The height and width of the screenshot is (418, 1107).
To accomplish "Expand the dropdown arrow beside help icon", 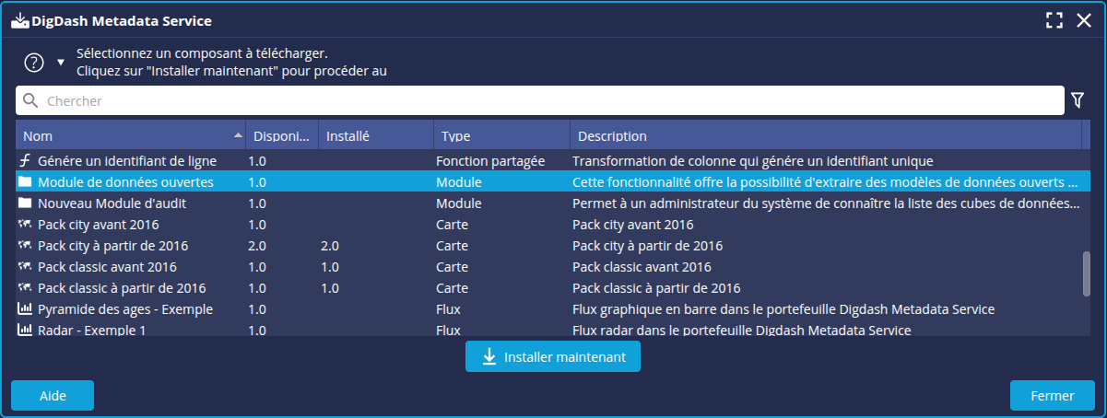I will tap(61, 63).
